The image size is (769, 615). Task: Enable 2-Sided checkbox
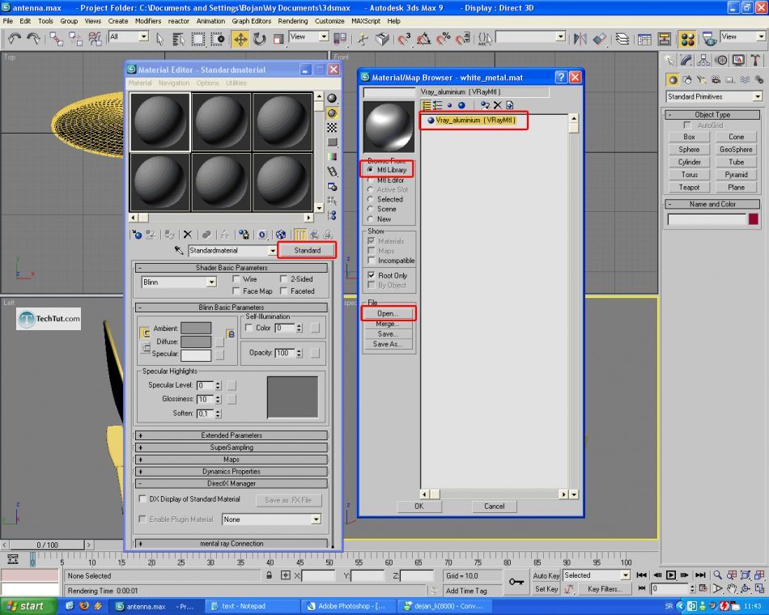(x=283, y=278)
